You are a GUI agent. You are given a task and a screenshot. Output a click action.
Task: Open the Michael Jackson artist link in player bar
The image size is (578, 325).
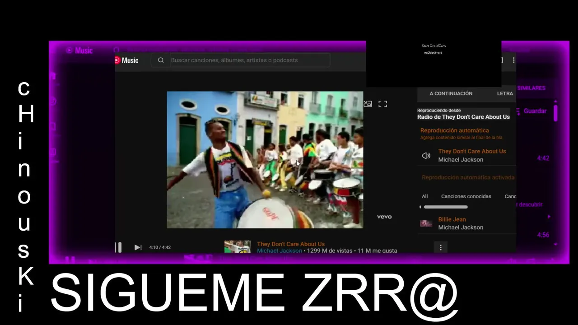pyautogui.click(x=280, y=251)
